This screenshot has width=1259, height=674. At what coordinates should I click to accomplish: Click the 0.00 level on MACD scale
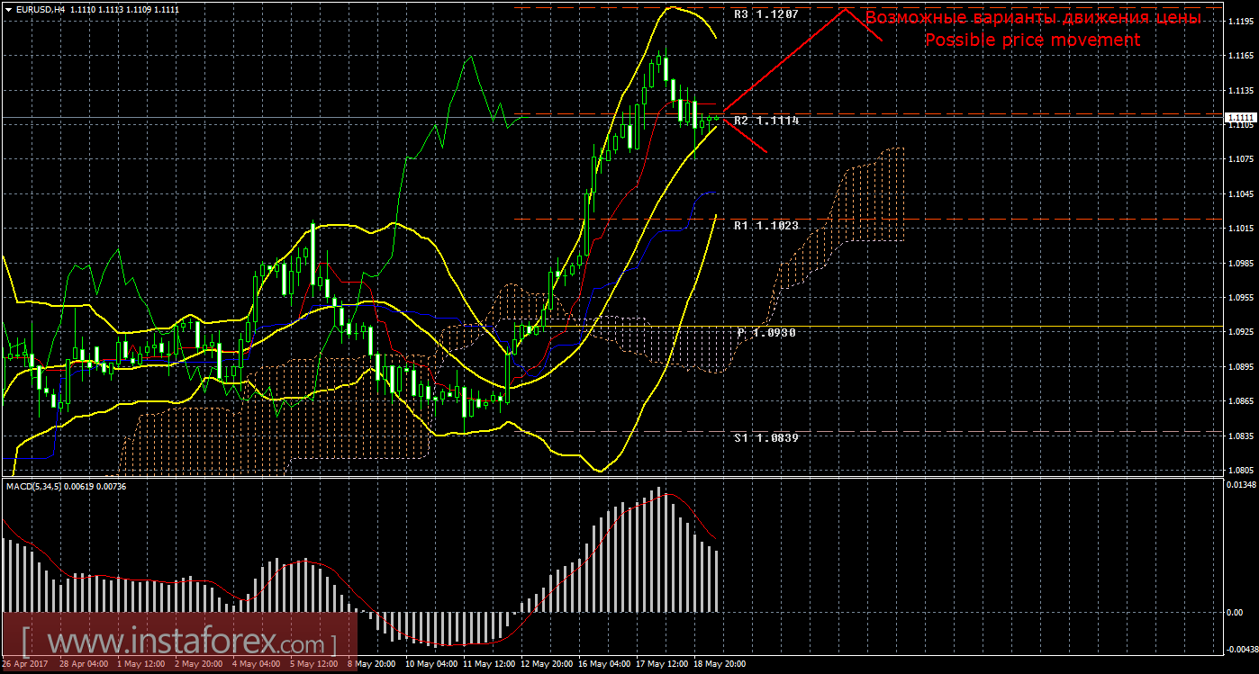[x=1236, y=612]
